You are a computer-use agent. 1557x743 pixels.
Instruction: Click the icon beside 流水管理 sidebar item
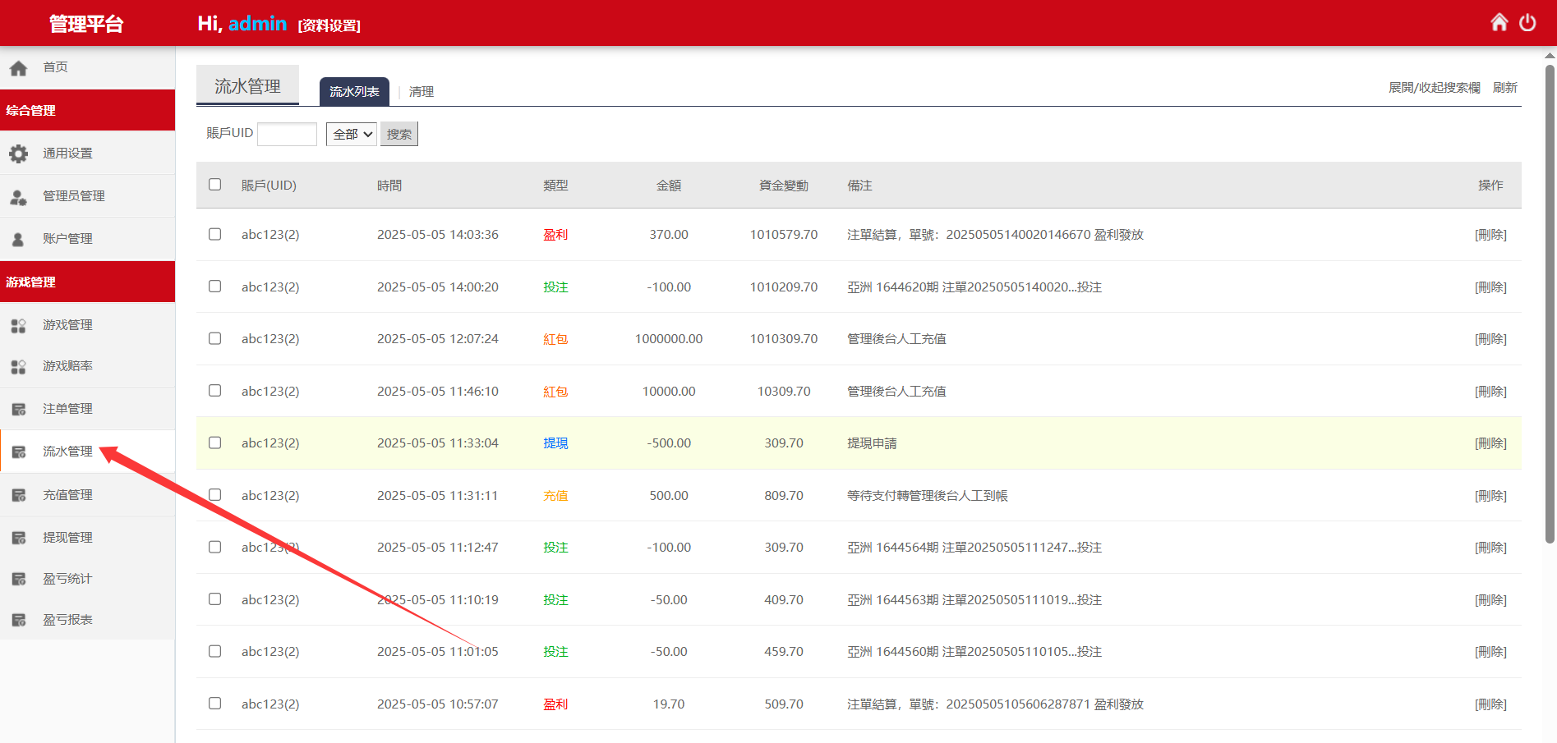point(18,452)
